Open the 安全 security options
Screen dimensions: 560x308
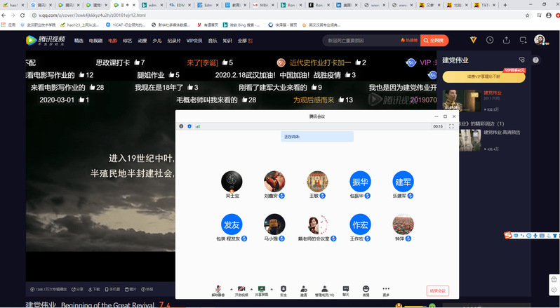pyautogui.click(x=284, y=289)
